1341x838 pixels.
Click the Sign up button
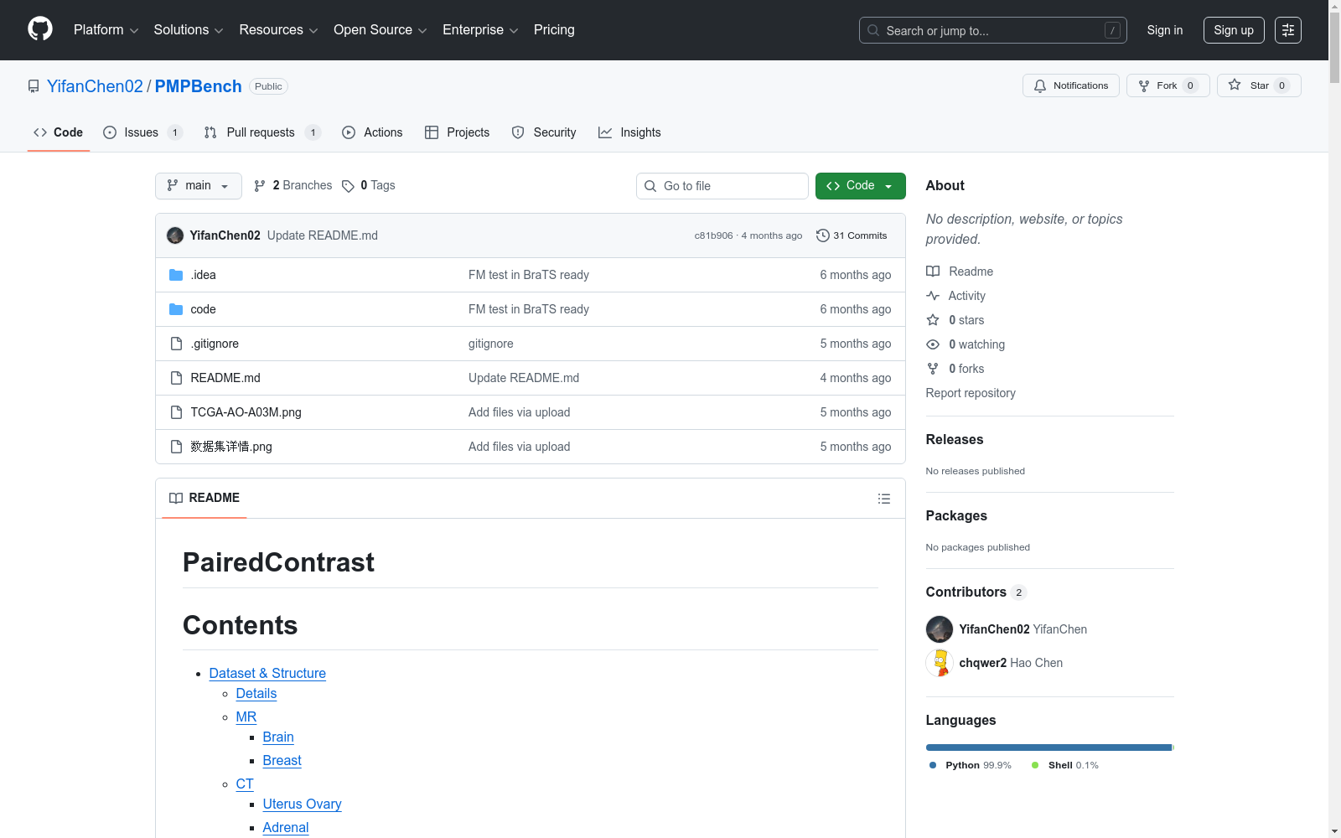(1234, 30)
